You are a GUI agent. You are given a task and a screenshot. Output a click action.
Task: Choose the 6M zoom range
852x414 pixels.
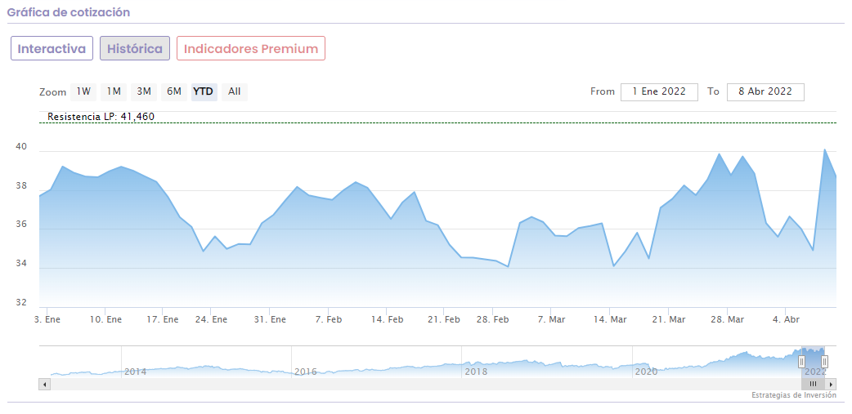click(174, 91)
